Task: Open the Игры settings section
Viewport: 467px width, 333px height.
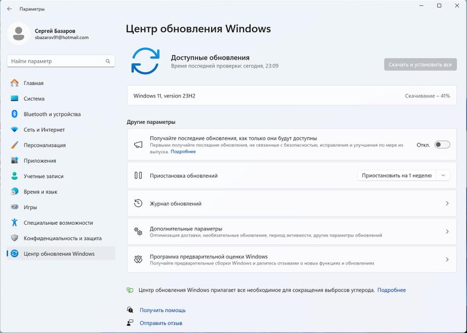Action: click(61, 207)
